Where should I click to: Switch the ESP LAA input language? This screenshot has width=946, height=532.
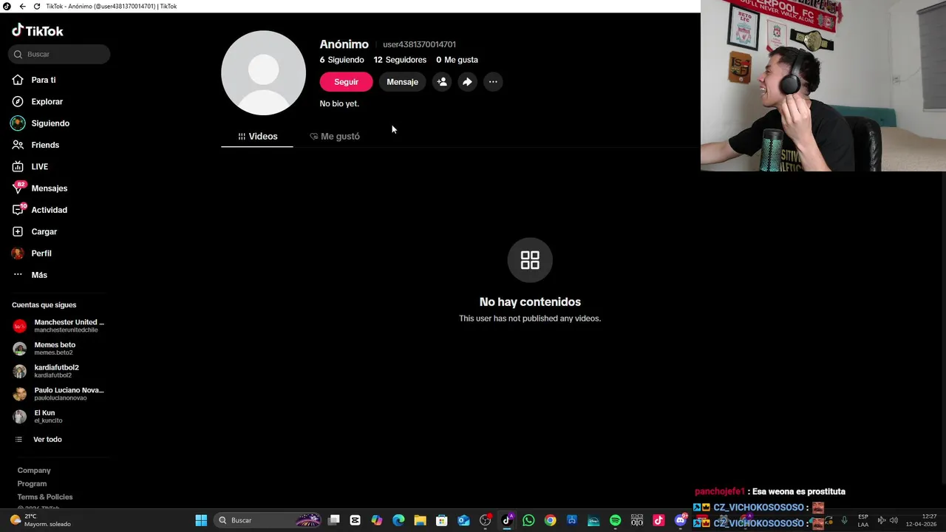click(863, 520)
